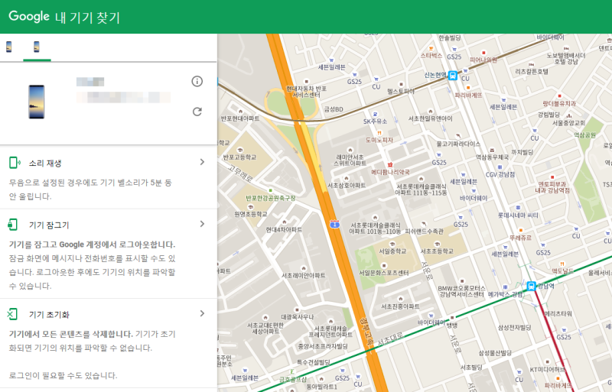The height and width of the screenshot is (392, 612).
Task: Click the 역삼공원 park label
Action: coord(584,135)
